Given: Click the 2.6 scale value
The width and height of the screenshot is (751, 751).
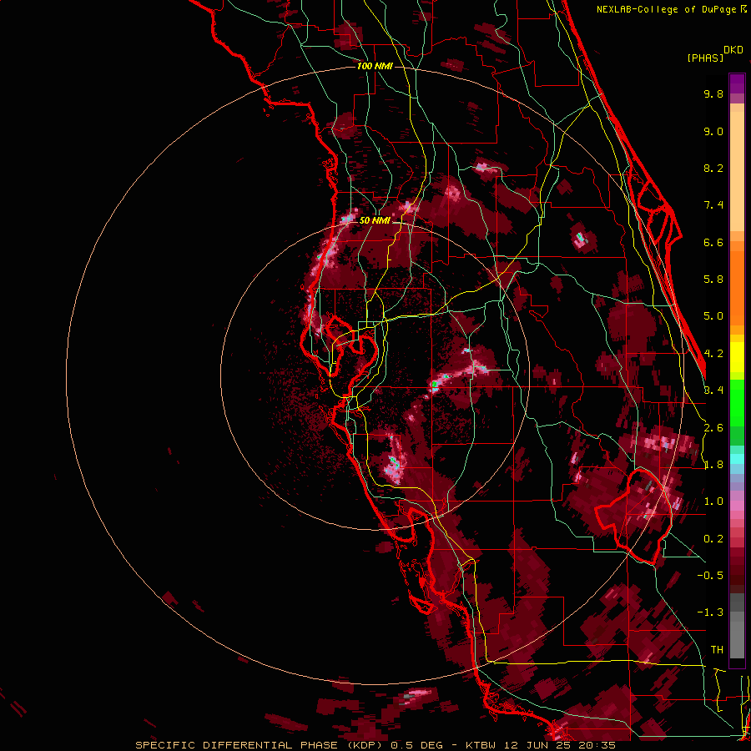Looking at the screenshot, I should click(x=713, y=428).
